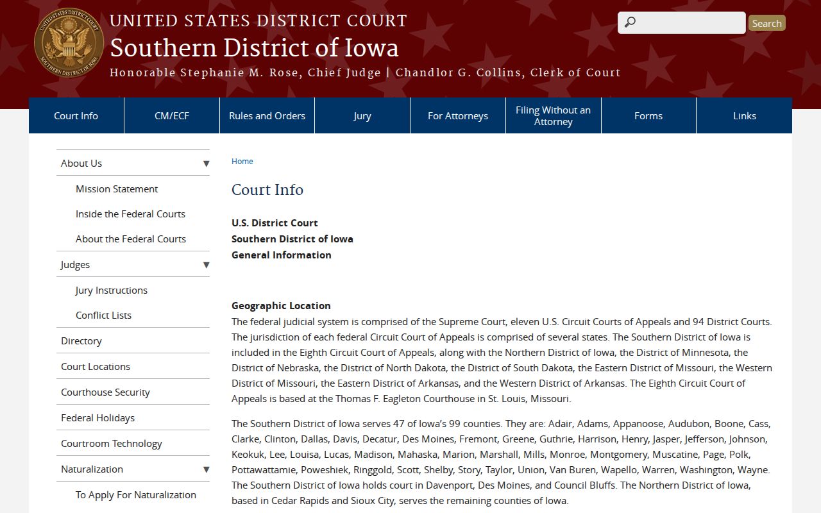The height and width of the screenshot is (513, 821).
Task: Open To Apply For Naturalization link
Action: pyautogui.click(x=136, y=494)
